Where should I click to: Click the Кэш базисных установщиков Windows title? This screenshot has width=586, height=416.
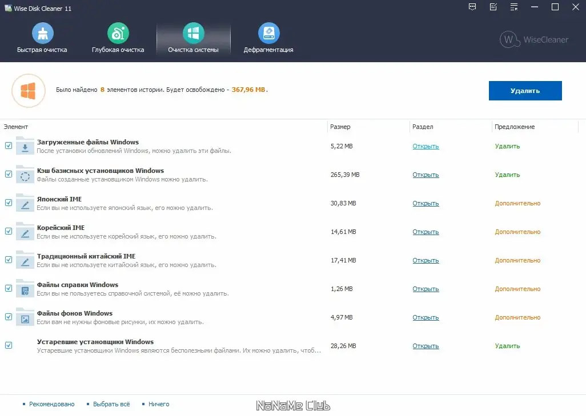pyautogui.click(x=101, y=170)
